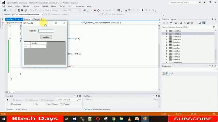Pause debugging with the Break All icon
Screen dimensions: 218x122
(91, 10)
